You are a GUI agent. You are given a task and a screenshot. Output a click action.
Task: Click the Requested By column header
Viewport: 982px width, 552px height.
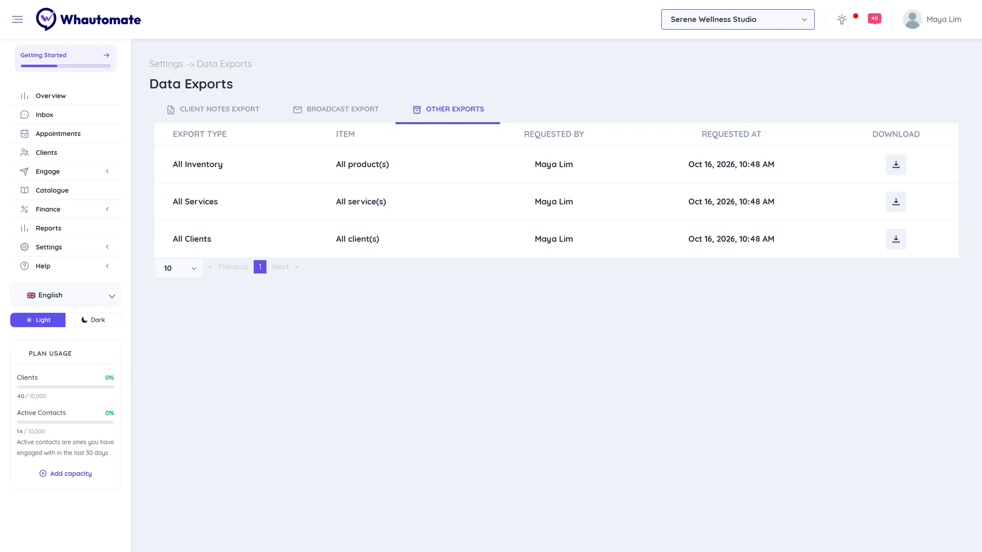pos(554,134)
